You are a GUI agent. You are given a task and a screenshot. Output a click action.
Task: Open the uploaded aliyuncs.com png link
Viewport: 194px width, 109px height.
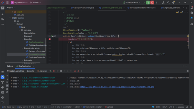pyautogui.click(x=117, y=87)
